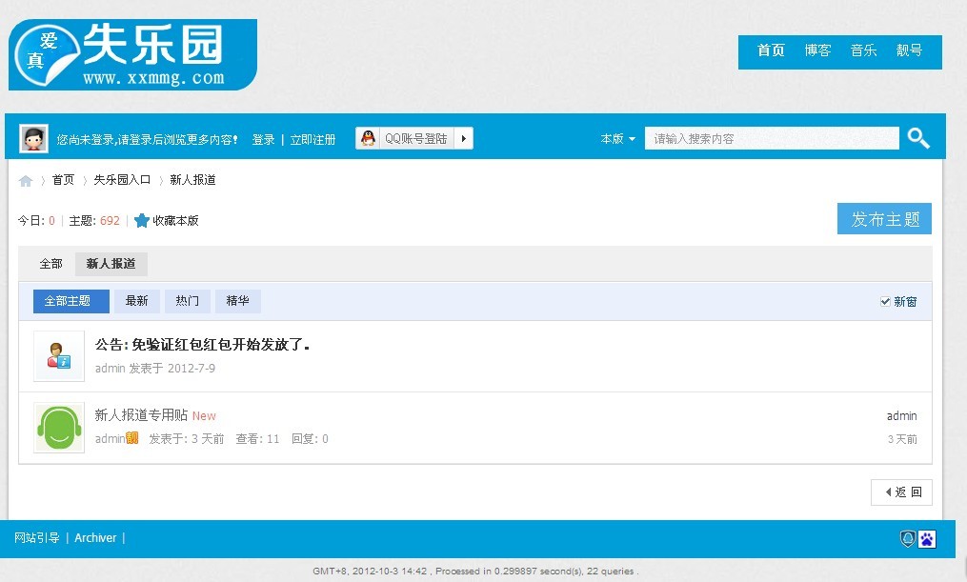Click the magnifier search icon
The image size is (967, 582).
pyautogui.click(x=918, y=138)
